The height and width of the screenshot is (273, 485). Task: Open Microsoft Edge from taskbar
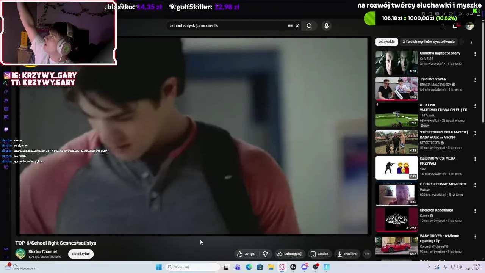pos(249,267)
